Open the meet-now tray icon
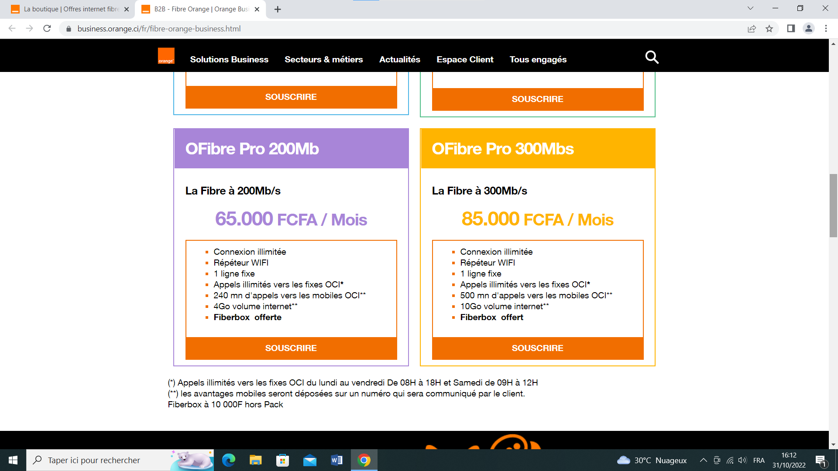This screenshot has width=838, height=471. tap(717, 460)
